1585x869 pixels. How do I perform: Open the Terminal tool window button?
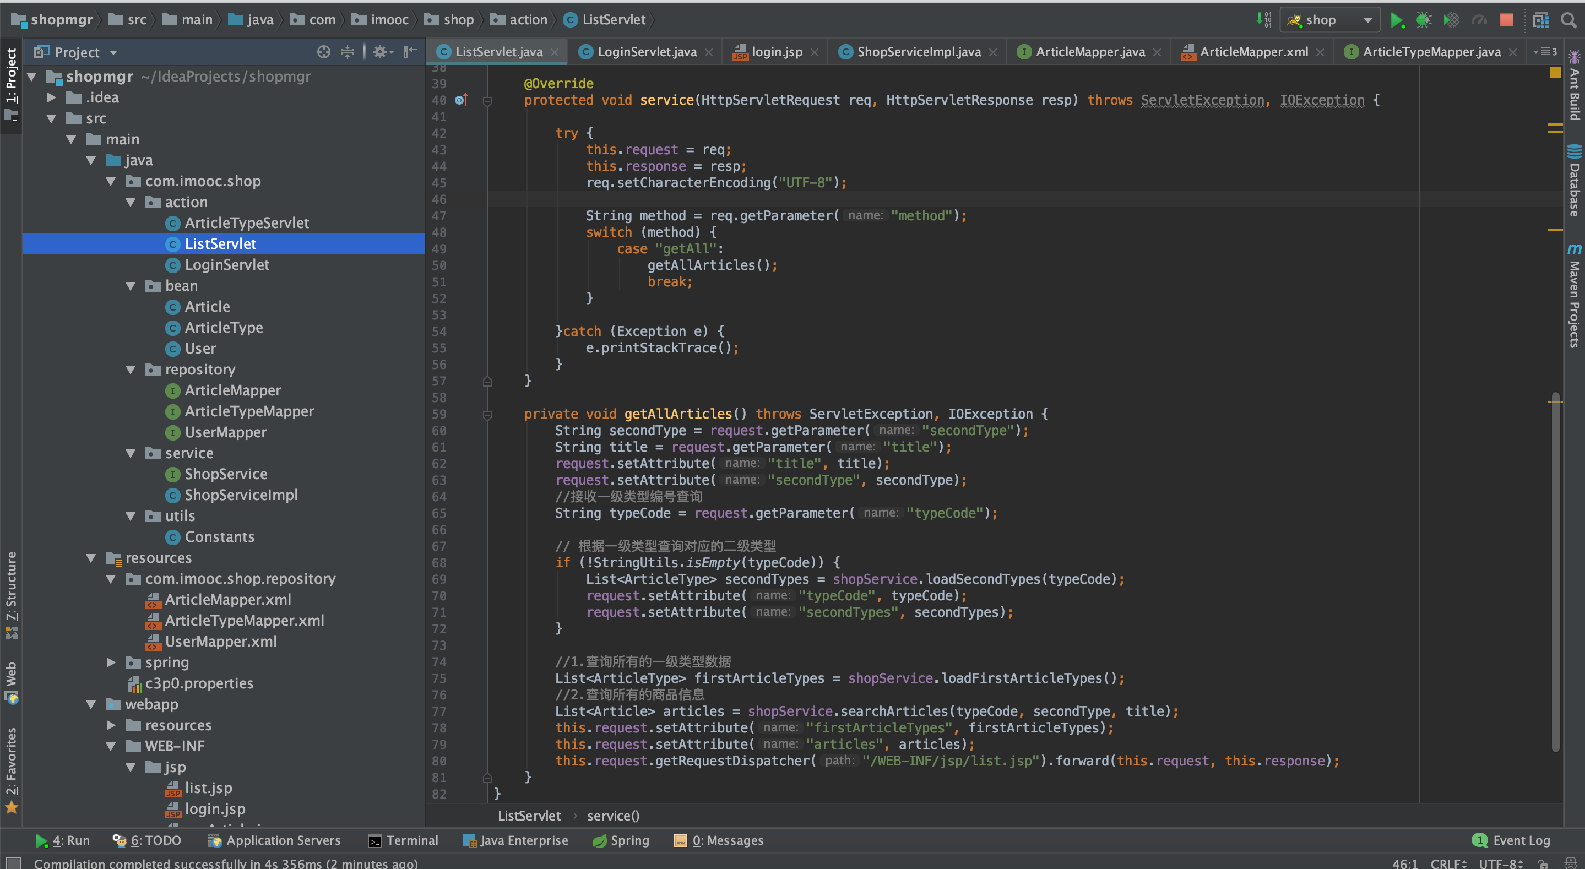[403, 840]
